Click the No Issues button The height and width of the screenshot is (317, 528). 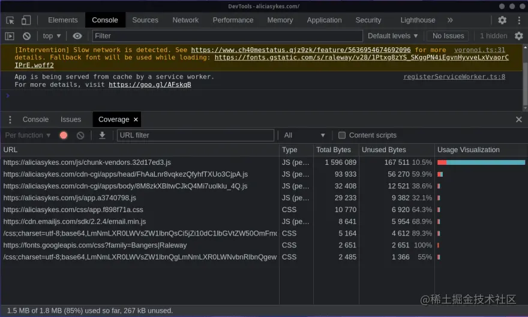448,36
